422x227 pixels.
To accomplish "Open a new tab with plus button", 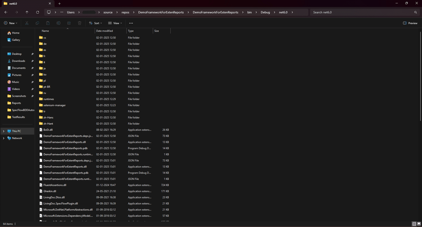I will click(x=59, y=4).
